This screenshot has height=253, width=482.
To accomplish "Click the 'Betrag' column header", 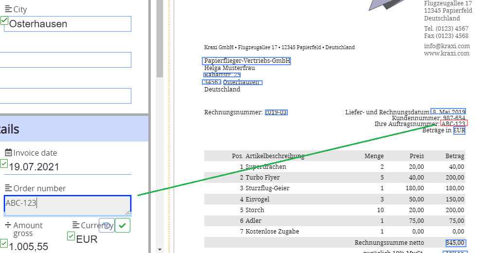I will pyautogui.click(x=455, y=156).
